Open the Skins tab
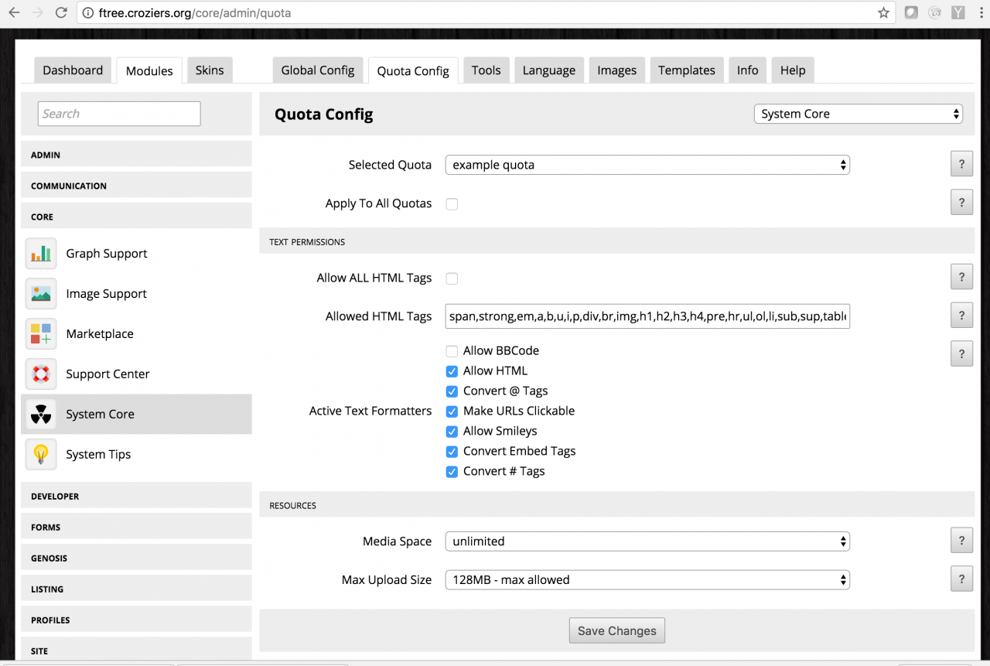This screenshot has width=990, height=666. 209,70
